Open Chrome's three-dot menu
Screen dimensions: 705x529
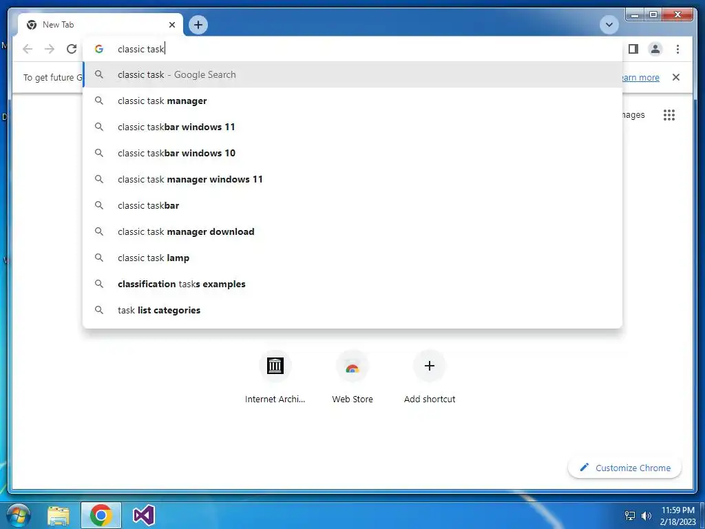[677, 49]
